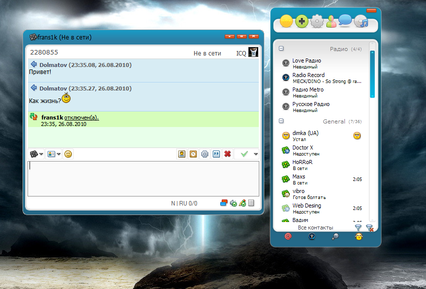This screenshot has width=426, height=289.
Task: Send the message with the green checkmark button
Action: (x=244, y=154)
